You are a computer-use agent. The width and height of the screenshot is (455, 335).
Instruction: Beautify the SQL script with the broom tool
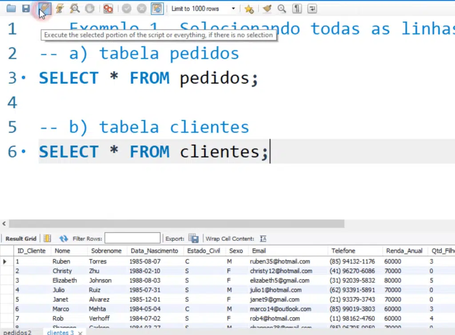pyautogui.click(x=267, y=8)
